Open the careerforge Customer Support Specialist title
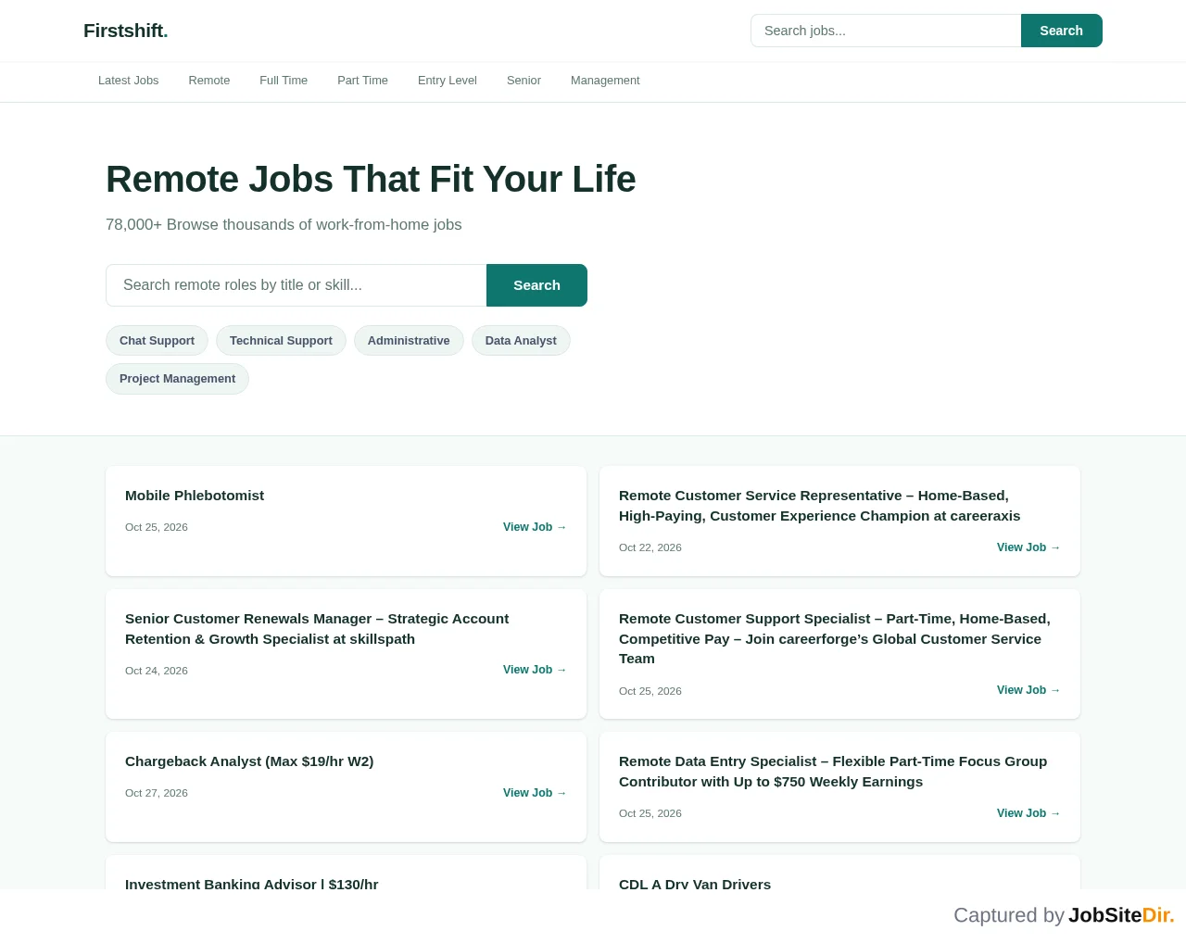1186x943 pixels. pyautogui.click(x=835, y=639)
